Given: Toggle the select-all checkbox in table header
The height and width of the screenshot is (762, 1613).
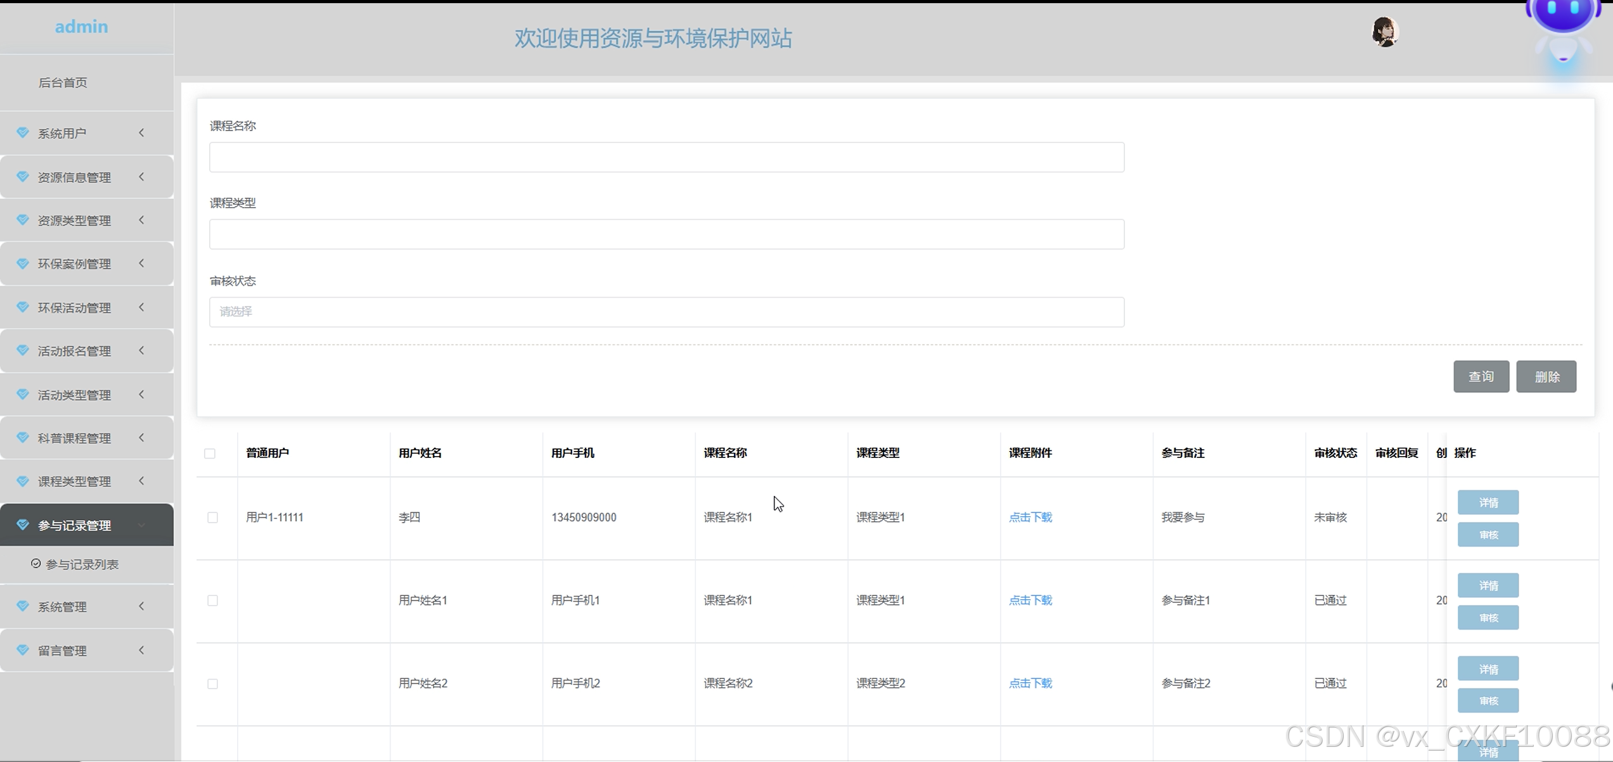Looking at the screenshot, I should (210, 454).
